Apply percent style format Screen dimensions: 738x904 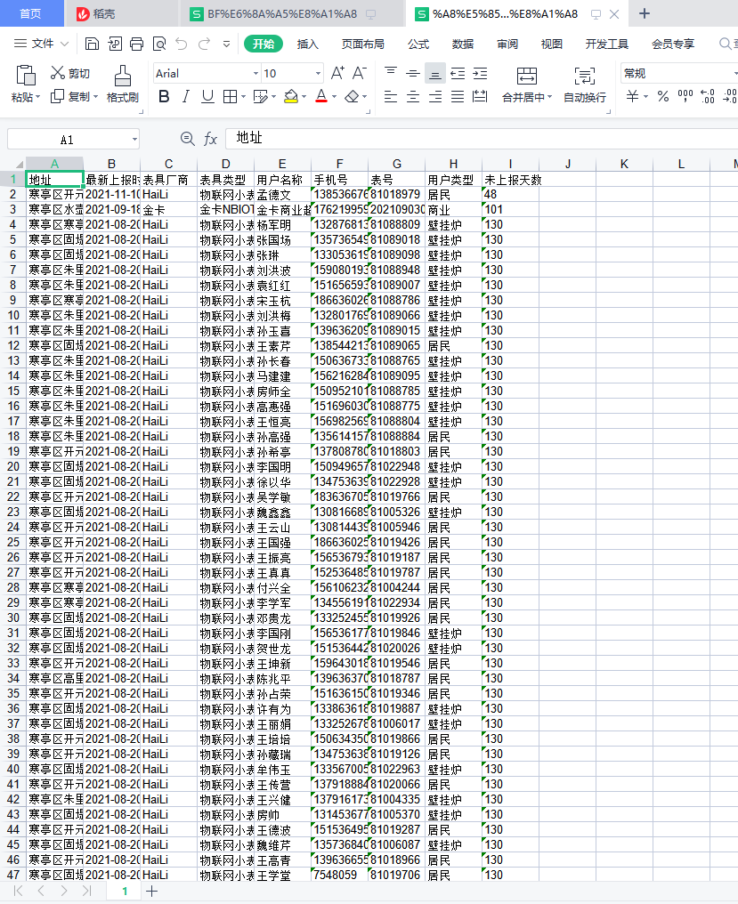pos(663,96)
